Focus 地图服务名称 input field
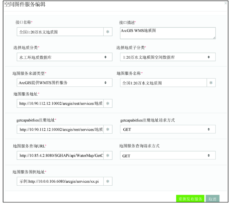Image resolution: width=229 pixels, height=204 pixels. point(164,83)
